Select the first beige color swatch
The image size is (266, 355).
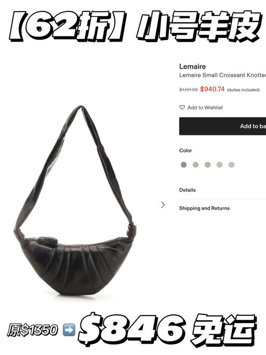click(195, 164)
